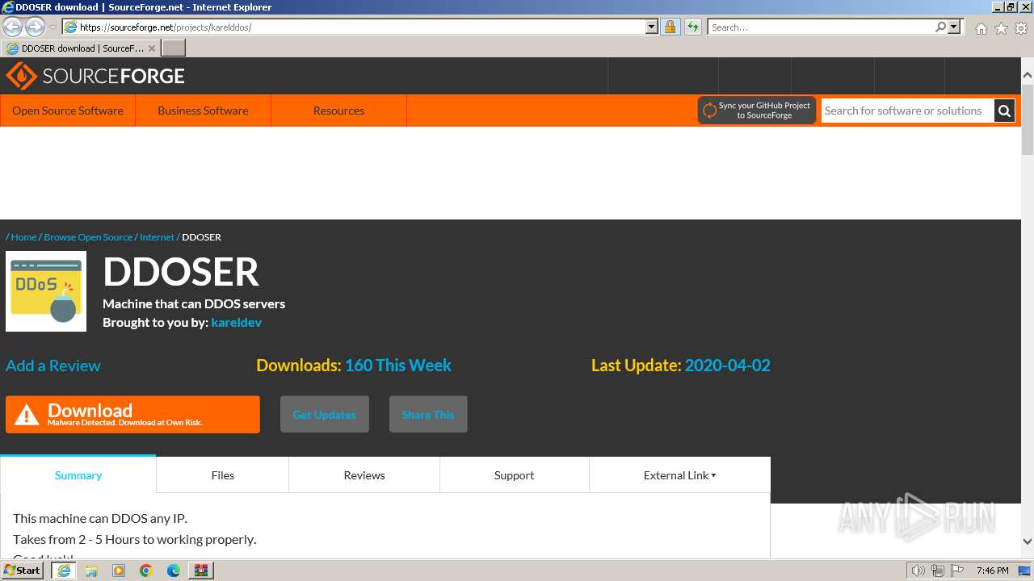This screenshot has width=1034, height=581.
Task: Click Sync your GitHub Project button
Action: [757, 111]
